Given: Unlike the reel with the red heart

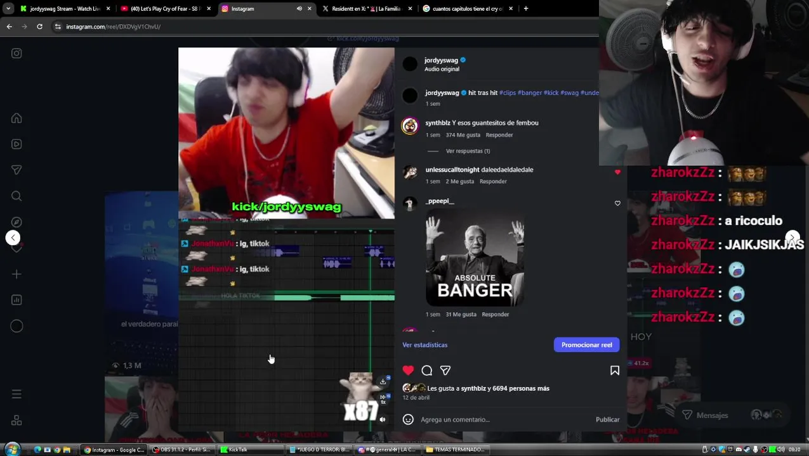Looking at the screenshot, I should pos(408,370).
